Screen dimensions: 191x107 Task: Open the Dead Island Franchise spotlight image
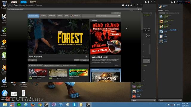106,38
